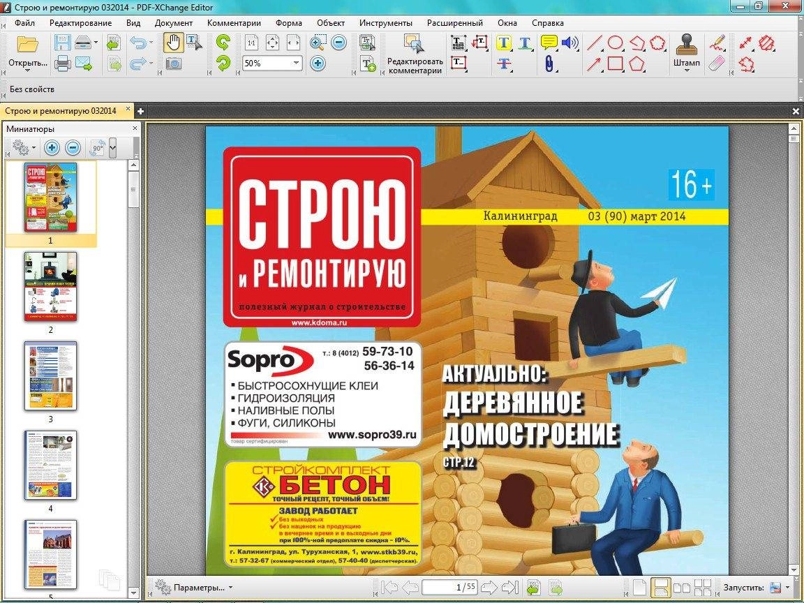Rotate the view counterclockwise with the upper green arrow

(x=223, y=42)
